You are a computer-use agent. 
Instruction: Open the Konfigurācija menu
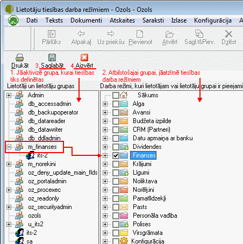pyautogui.click(x=213, y=20)
